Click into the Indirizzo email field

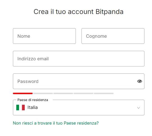click(x=79, y=59)
